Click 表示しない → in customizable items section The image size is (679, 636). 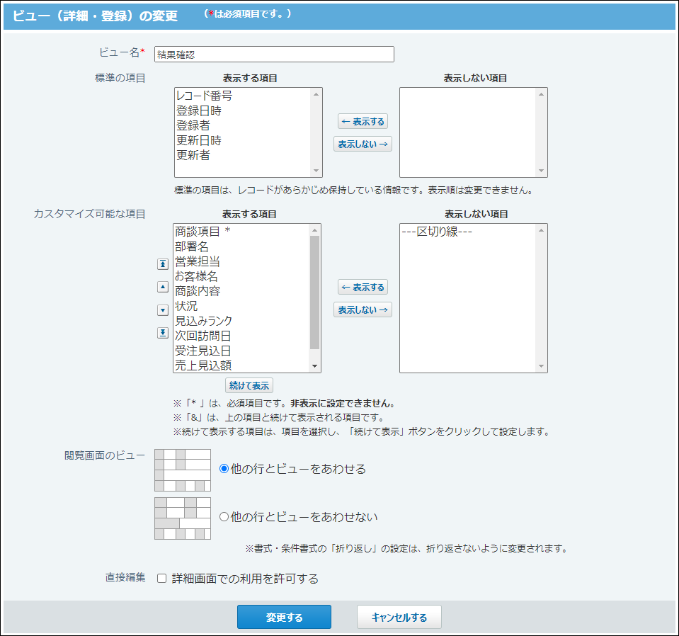(363, 310)
